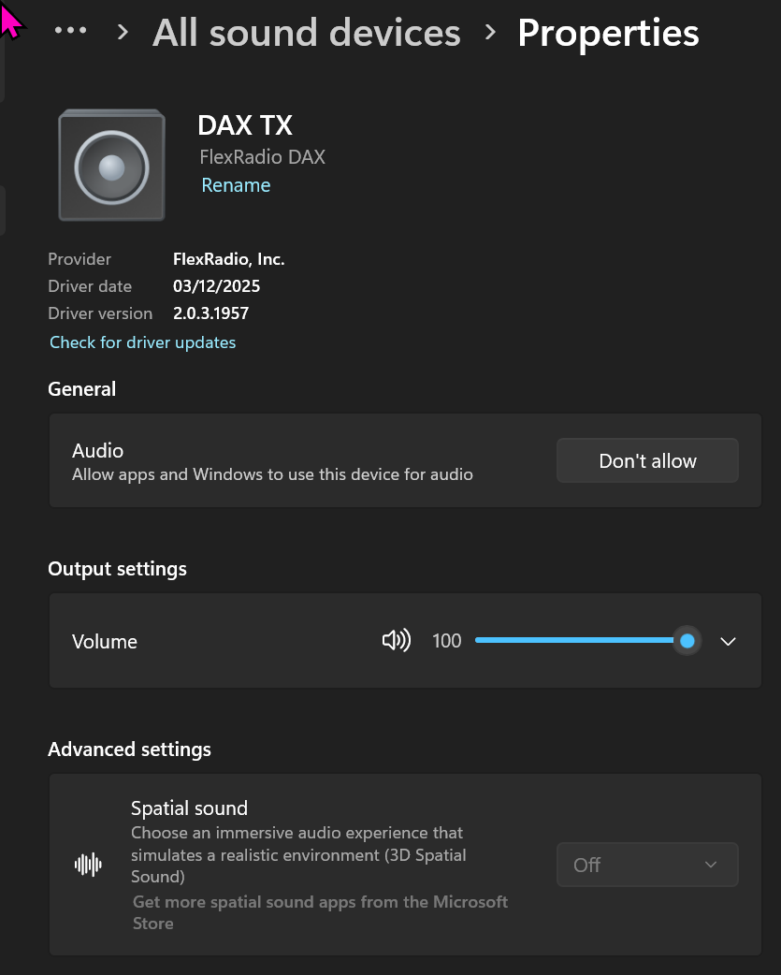The width and height of the screenshot is (781, 975).
Task: Click the volume value 100
Action: pyautogui.click(x=447, y=641)
